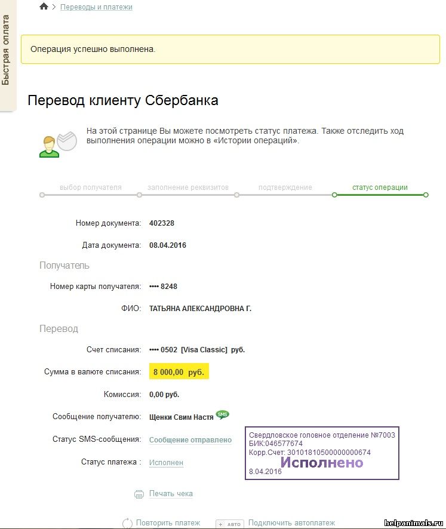Click the Операция успешно выполнена notification banner
446x529 pixels.
pyautogui.click(x=230, y=49)
